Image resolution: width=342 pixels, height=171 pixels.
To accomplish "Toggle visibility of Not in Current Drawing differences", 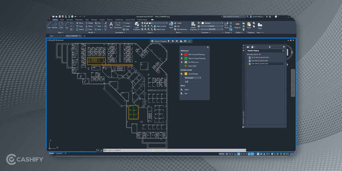I will (x=182, y=54).
